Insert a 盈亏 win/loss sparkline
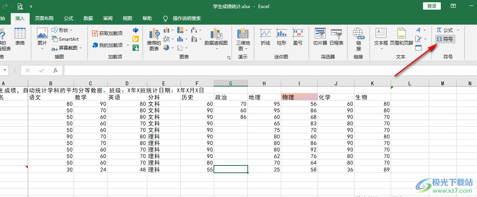The image size is (477, 197). click(x=298, y=37)
